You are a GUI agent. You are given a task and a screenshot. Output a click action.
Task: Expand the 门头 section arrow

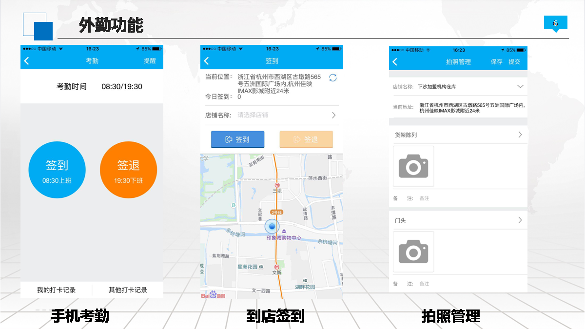tap(520, 220)
